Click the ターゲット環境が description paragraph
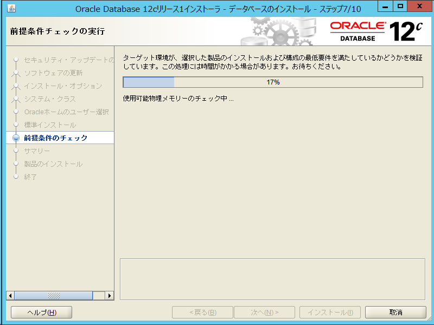This screenshot has height=325, width=434. click(x=273, y=62)
